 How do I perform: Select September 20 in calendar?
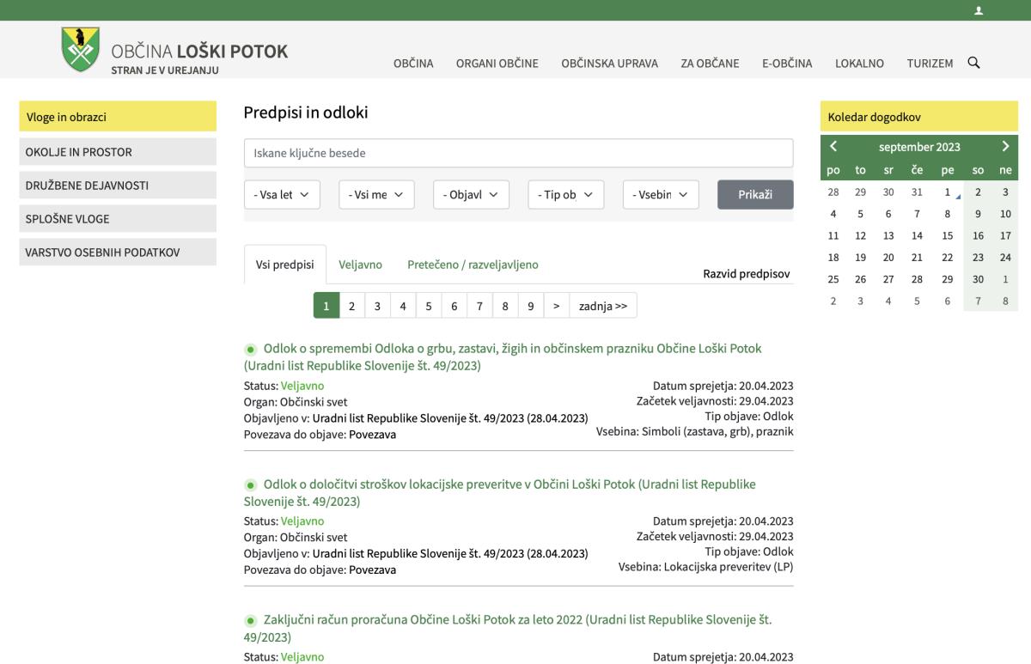pos(889,257)
